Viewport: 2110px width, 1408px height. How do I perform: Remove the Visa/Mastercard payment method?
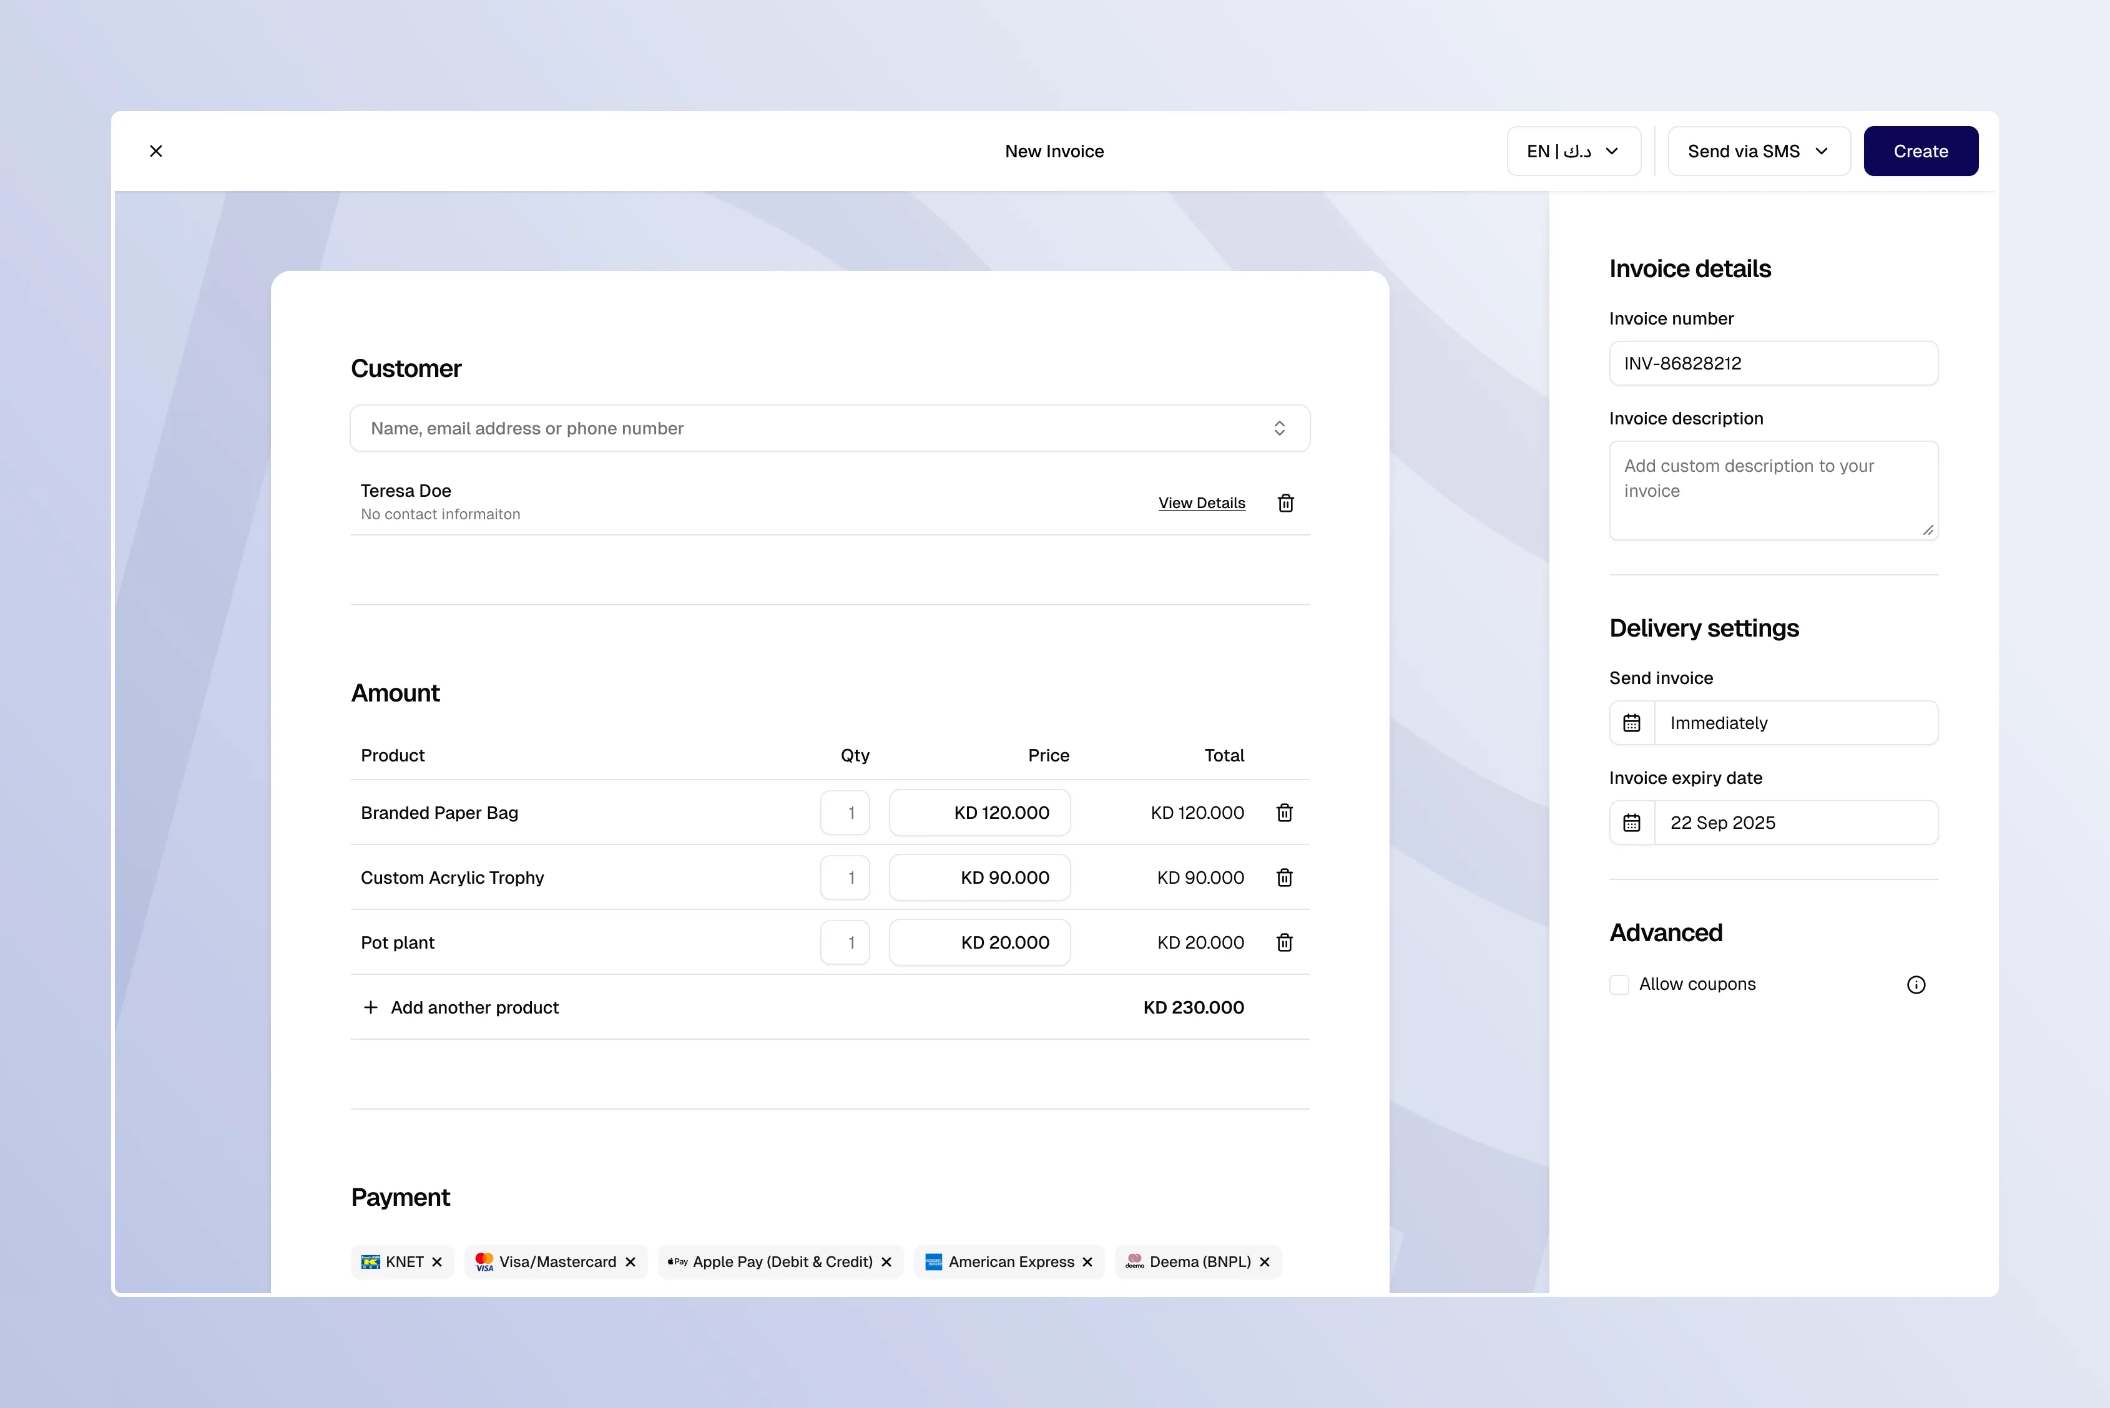[631, 1261]
